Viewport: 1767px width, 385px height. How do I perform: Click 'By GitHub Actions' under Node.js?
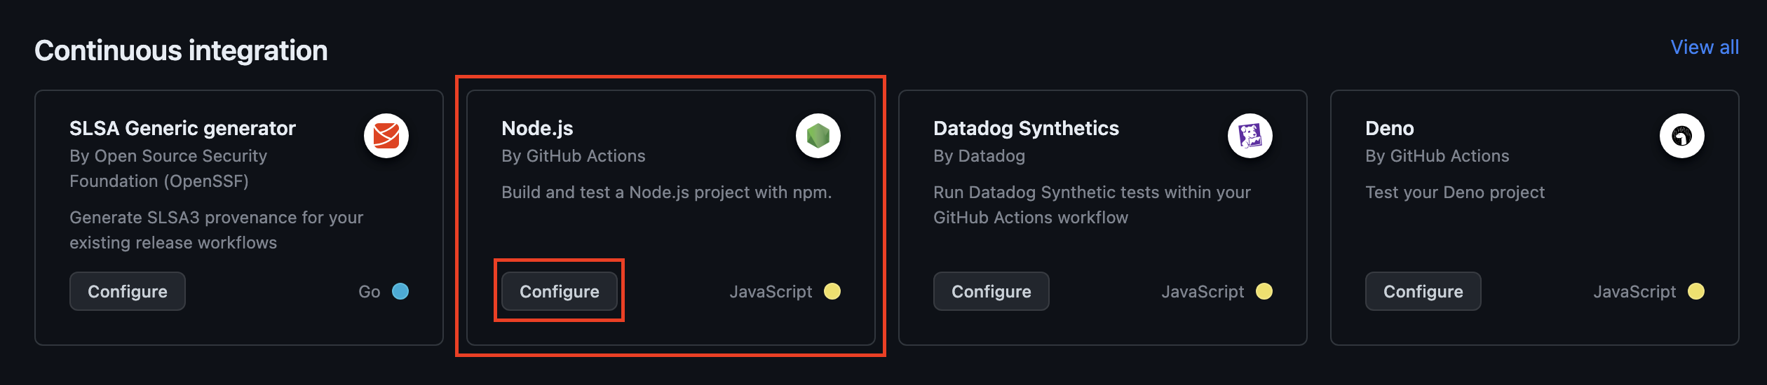[x=574, y=156]
